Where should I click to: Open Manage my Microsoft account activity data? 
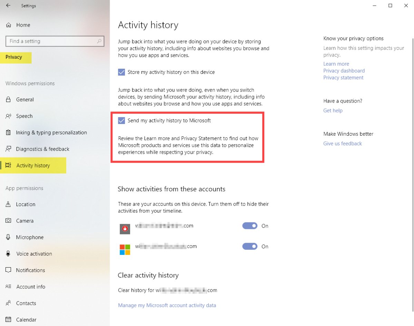pos(167,305)
